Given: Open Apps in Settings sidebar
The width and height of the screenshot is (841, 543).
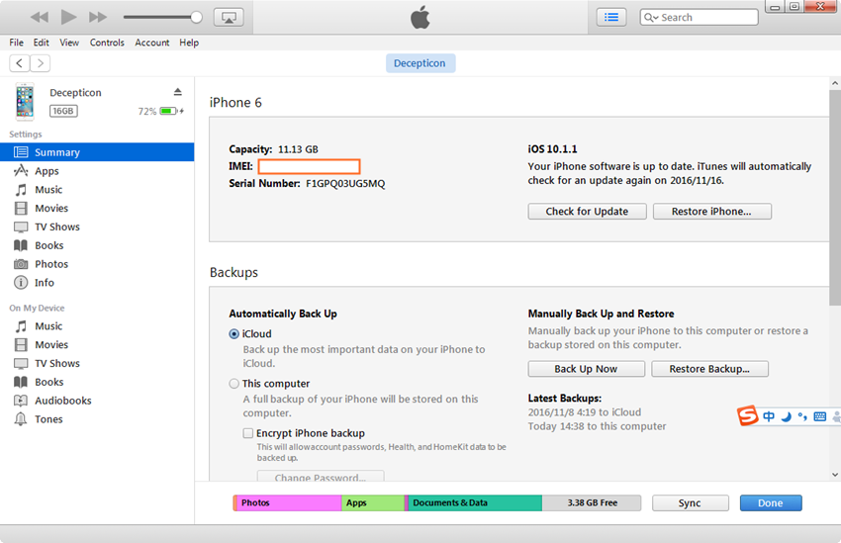Looking at the screenshot, I should coord(47,171).
